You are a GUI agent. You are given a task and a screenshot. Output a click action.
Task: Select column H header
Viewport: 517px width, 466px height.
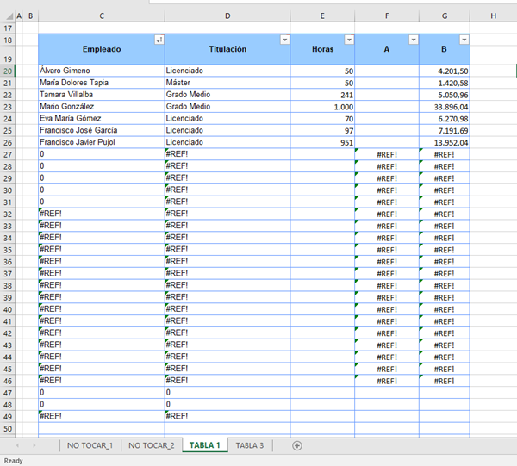493,16
